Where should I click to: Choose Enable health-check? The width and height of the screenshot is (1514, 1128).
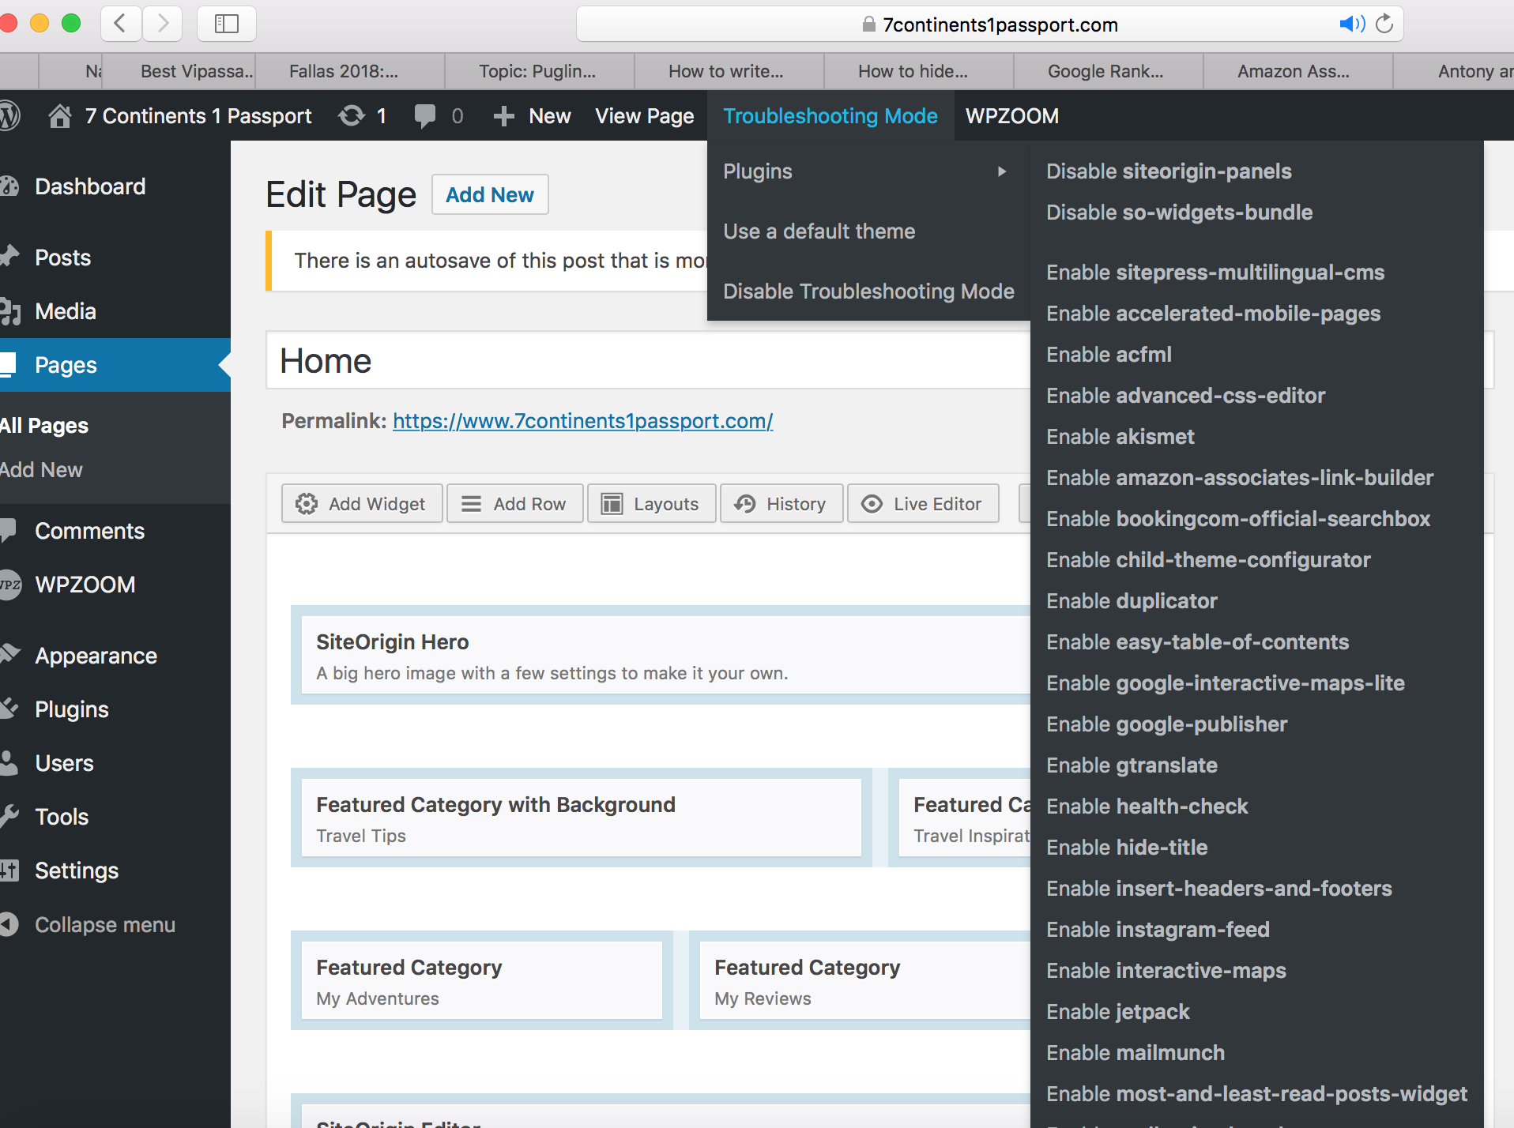(x=1147, y=807)
